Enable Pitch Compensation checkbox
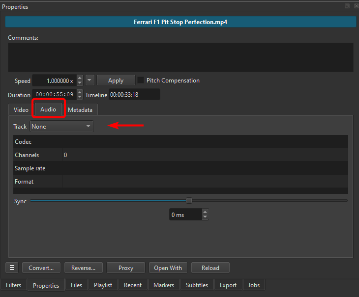Viewport: 359px width, 297px height. [141, 81]
